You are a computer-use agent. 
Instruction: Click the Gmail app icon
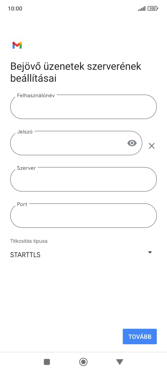point(17,45)
